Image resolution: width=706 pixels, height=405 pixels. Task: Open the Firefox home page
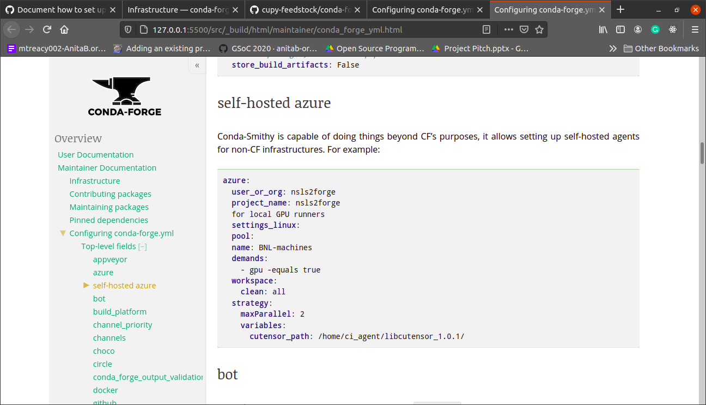click(x=64, y=29)
